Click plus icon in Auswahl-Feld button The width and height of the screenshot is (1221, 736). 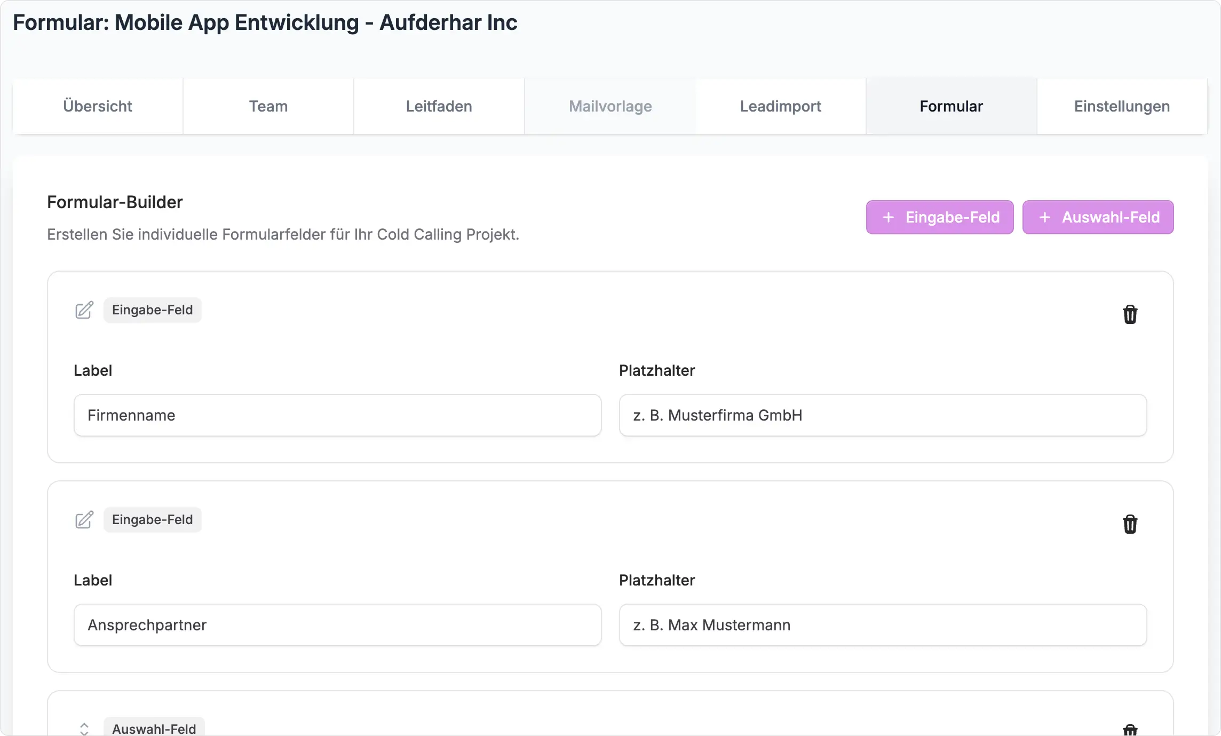pyautogui.click(x=1044, y=217)
